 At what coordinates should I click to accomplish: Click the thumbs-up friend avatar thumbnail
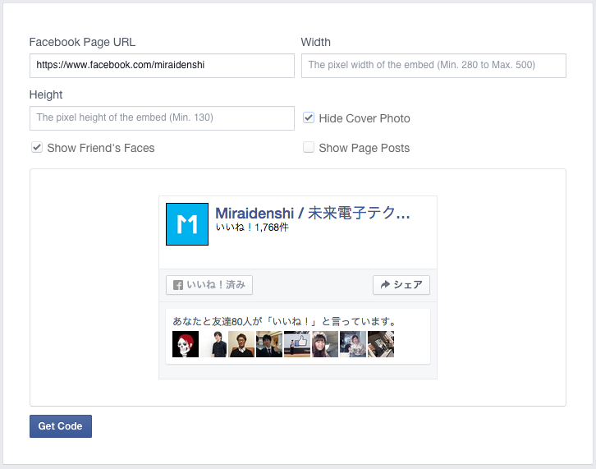tap(297, 344)
